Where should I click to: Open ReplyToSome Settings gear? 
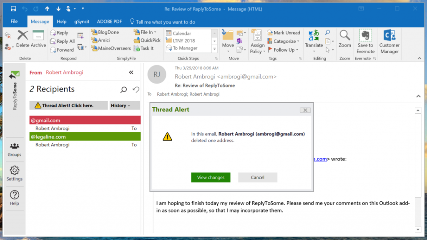(x=14, y=174)
